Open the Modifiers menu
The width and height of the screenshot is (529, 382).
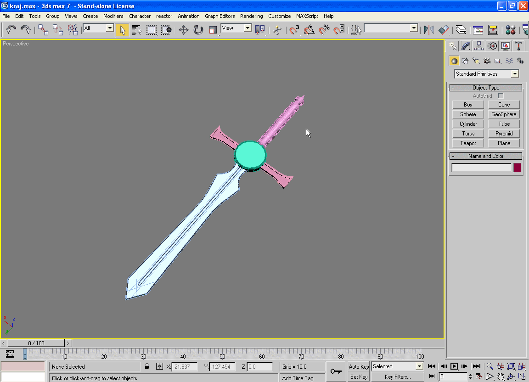[113, 16]
